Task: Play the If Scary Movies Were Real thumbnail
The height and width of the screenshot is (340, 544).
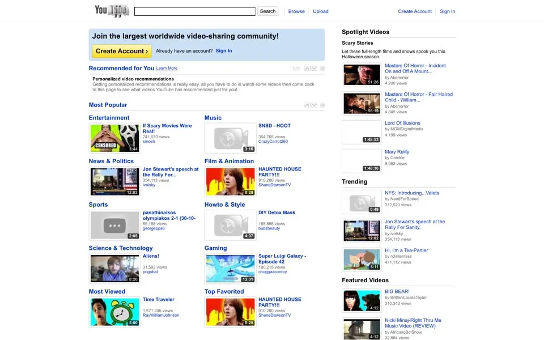Action: click(x=115, y=138)
